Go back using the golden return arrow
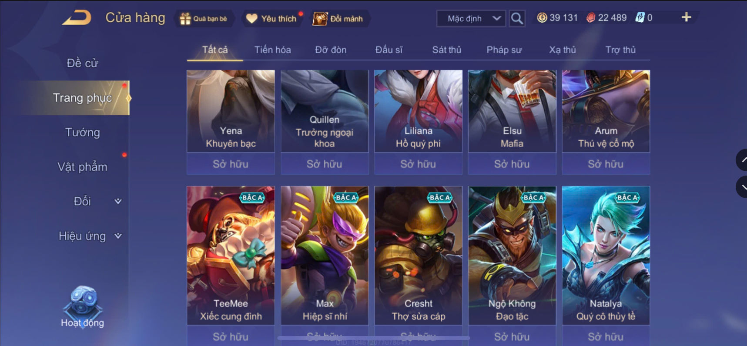 (77, 18)
